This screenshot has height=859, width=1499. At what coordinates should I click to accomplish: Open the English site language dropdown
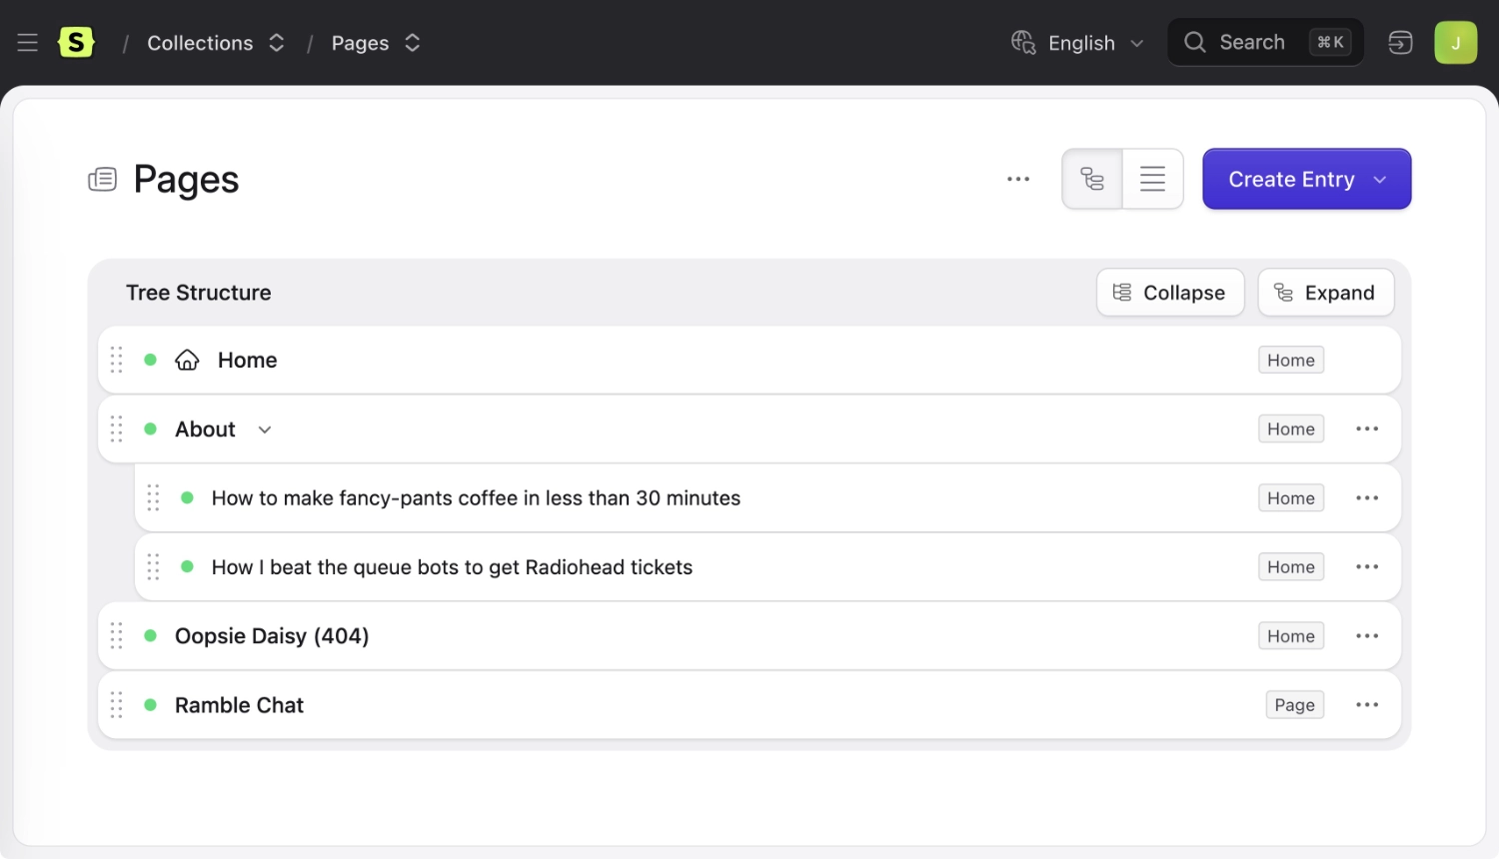pyautogui.click(x=1077, y=43)
